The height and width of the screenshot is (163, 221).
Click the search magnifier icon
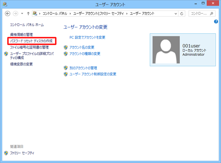point(212,14)
